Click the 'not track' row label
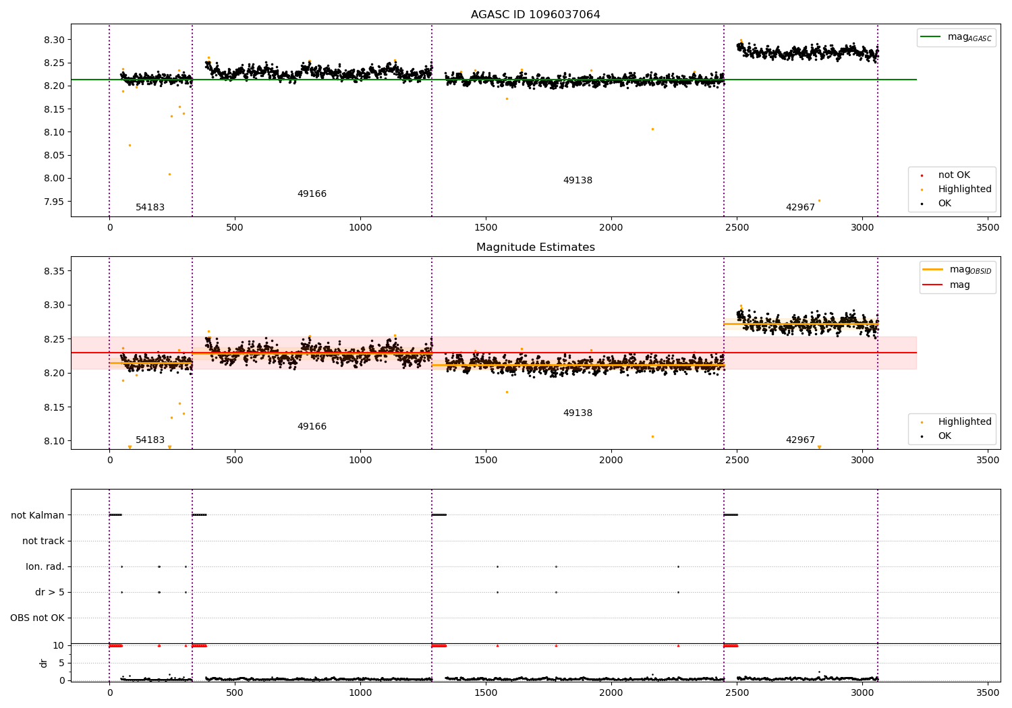Screen dimensions: 1012x708 tap(43, 541)
